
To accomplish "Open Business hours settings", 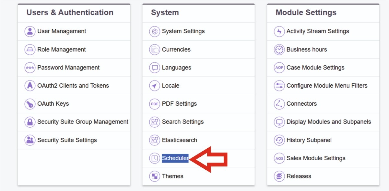I will tap(307, 49).
